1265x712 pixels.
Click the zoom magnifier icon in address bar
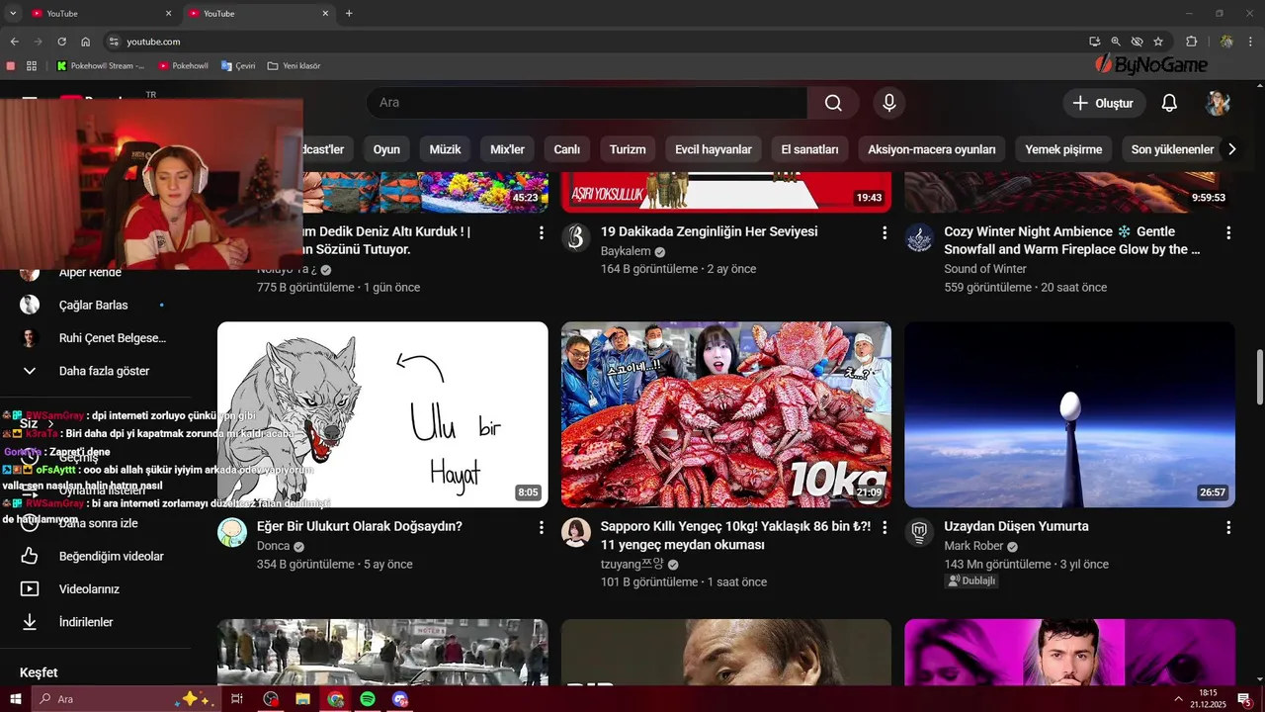(1116, 42)
